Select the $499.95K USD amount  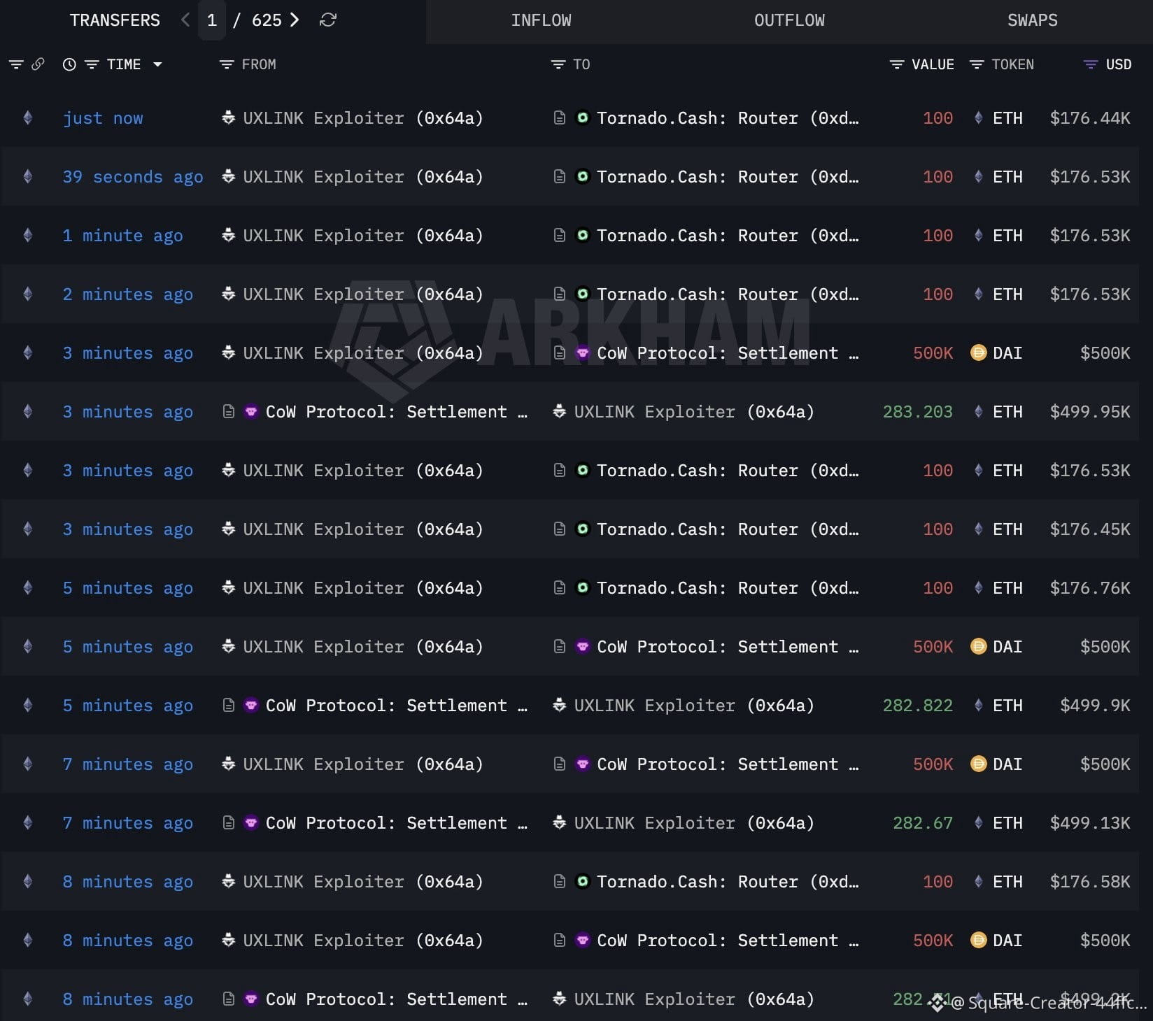point(1090,412)
